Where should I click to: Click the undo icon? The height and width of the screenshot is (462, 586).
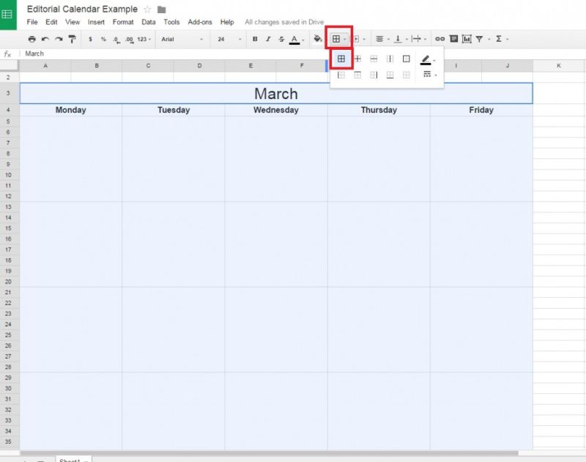click(x=45, y=38)
